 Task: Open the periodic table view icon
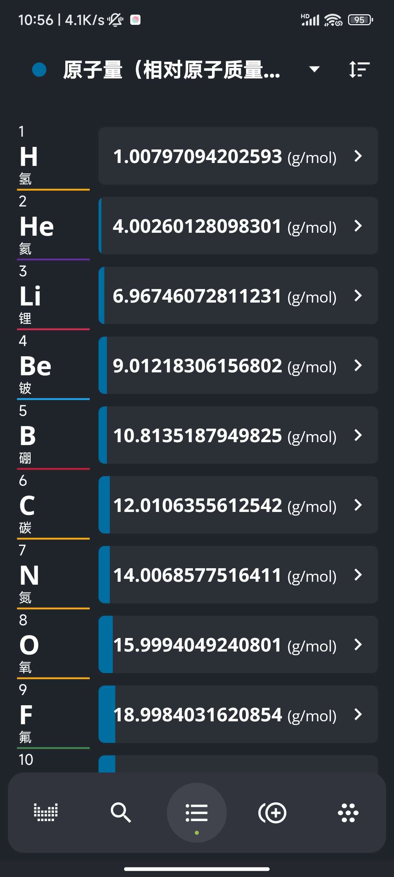point(46,812)
